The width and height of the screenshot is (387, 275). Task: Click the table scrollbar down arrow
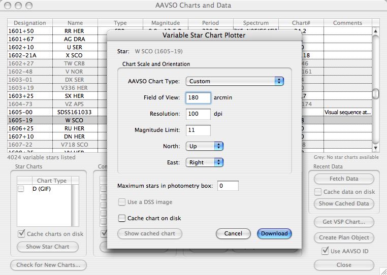tap(375, 148)
